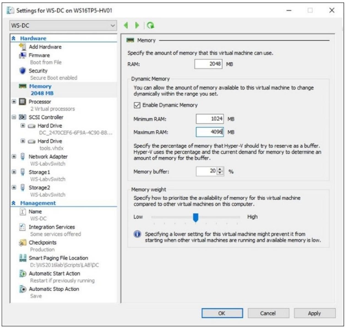Click the Integration Services icon
The image size is (346, 328).
click(23, 227)
